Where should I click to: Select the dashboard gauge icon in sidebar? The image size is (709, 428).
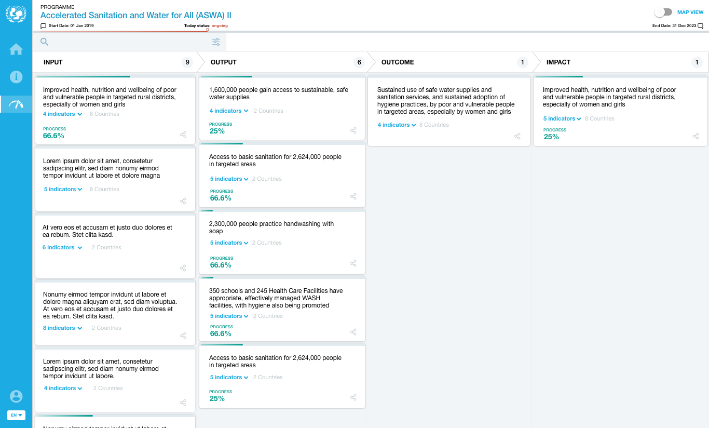pyautogui.click(x=16, y=104)
